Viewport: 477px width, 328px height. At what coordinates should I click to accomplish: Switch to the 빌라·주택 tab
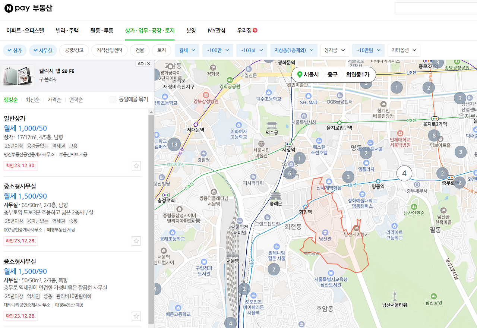tap(67, 31)
